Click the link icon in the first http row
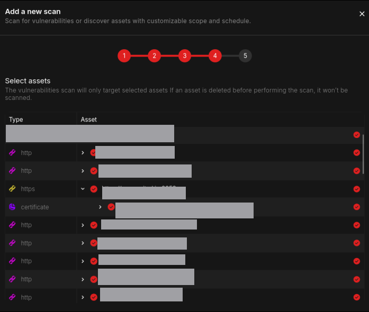 pyautogui.click(x=13, y=153)
